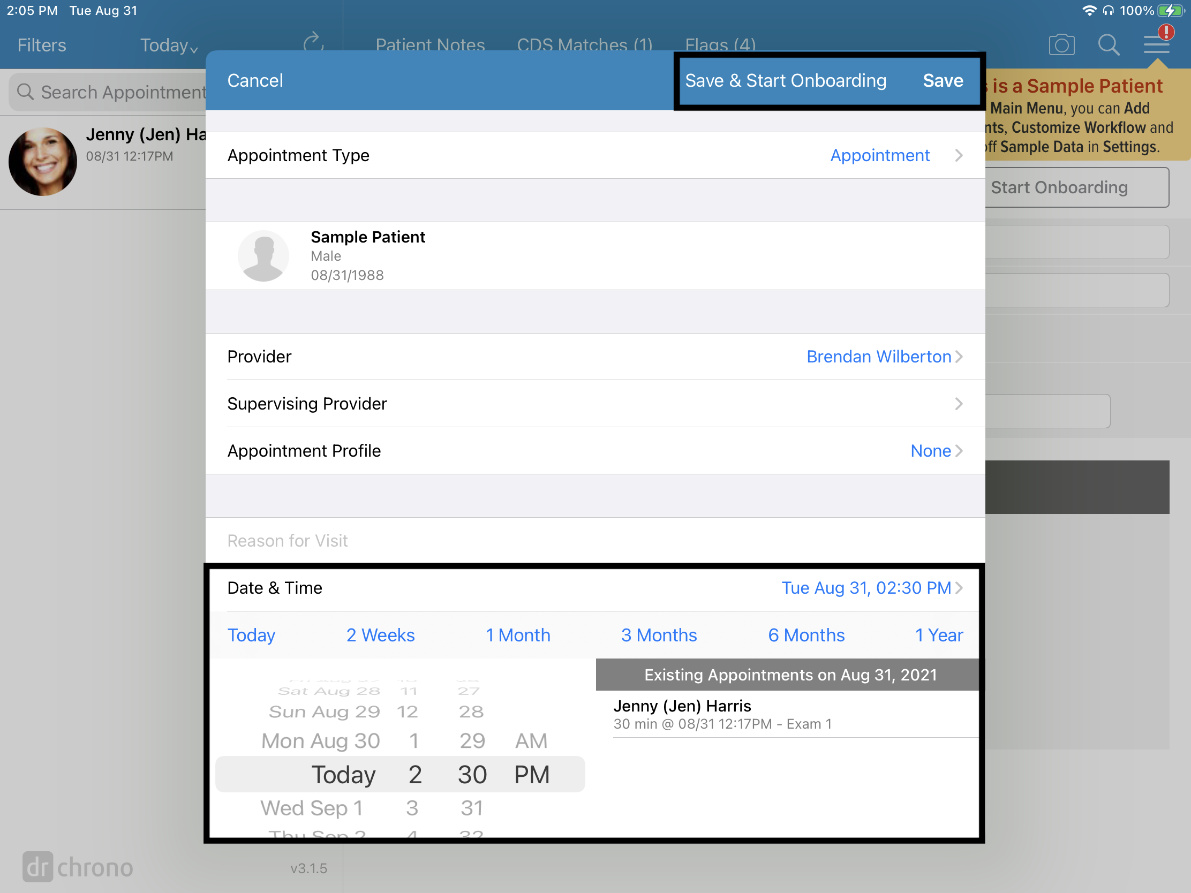Open Filters in the left panel
Viewport: 1191px width, 893px height.
(41, 44)
